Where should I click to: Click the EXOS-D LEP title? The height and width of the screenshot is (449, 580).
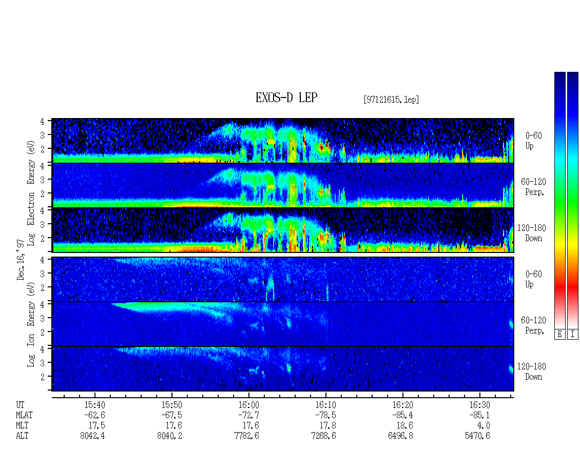[x=286, y=97]
